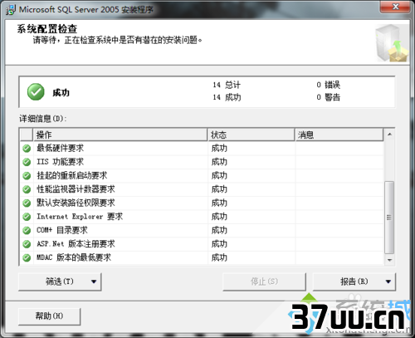Click the status icon for IIS 功能要求
The width and height of the screenshot is (415, 338).
(27, 162)
